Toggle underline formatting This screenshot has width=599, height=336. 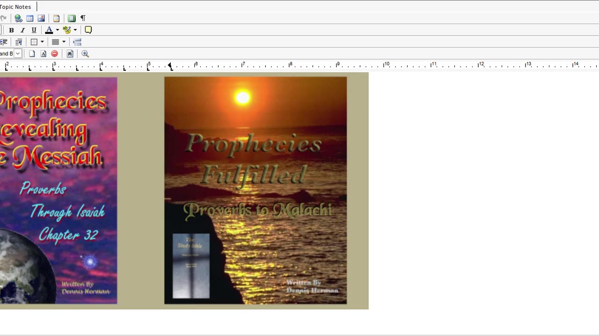click(x=34, y=30)
